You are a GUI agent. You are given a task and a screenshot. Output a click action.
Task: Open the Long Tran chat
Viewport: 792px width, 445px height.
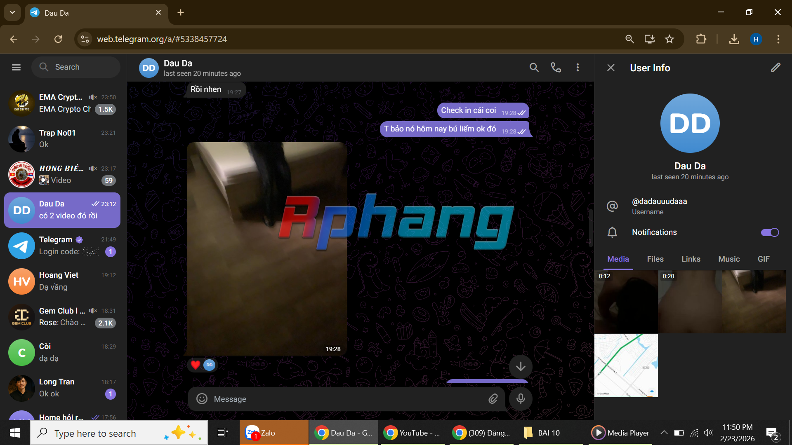[62, 388]
